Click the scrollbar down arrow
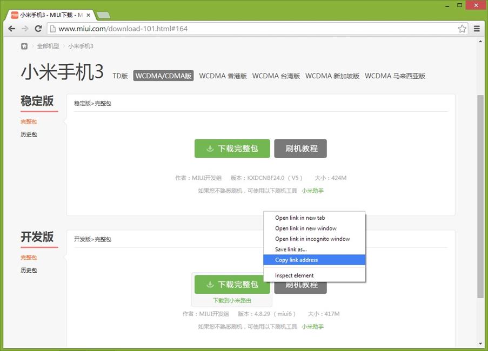This screenshot has height=351, width=488. point(480,343)
